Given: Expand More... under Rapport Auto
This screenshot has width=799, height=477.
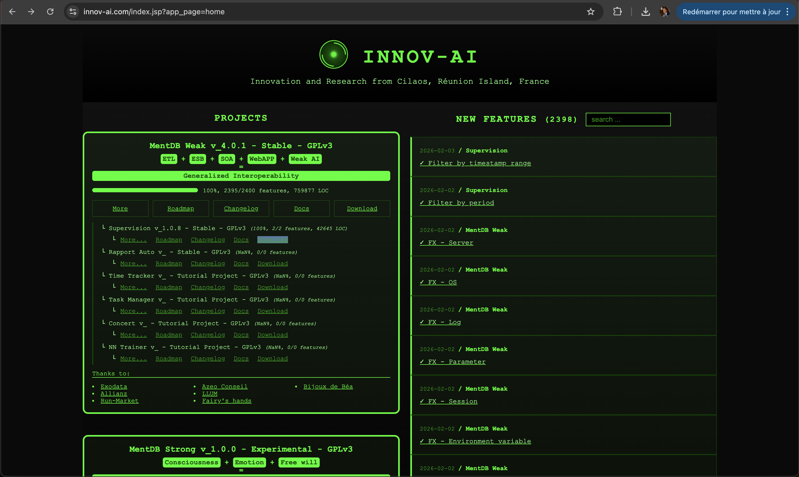Looking at the screenshot, I should (x=133, y=264).
